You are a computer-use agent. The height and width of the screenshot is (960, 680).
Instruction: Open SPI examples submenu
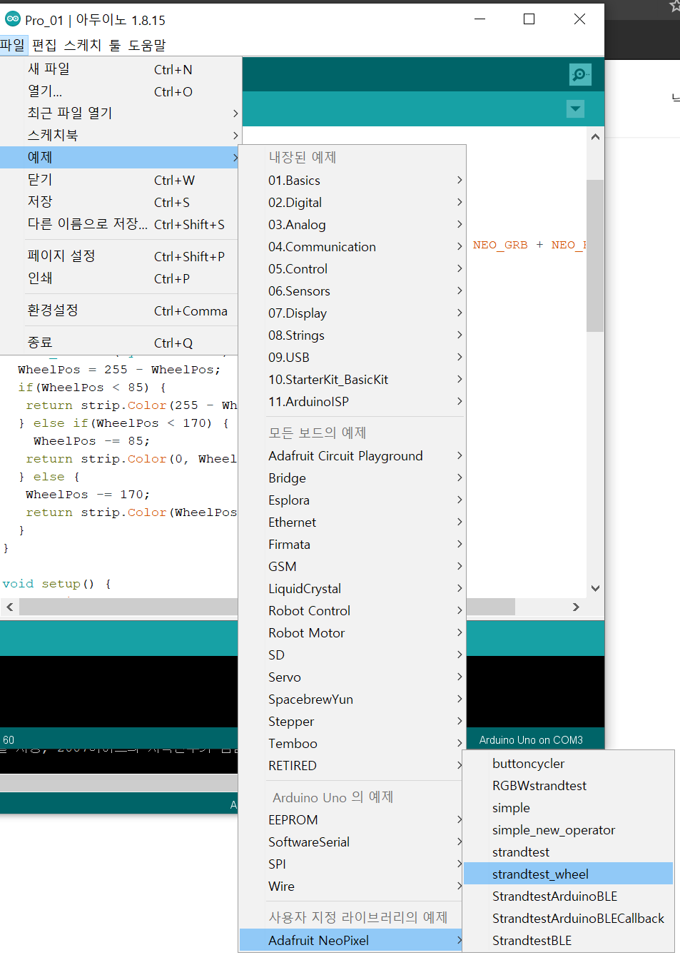(x=352, y=864)
